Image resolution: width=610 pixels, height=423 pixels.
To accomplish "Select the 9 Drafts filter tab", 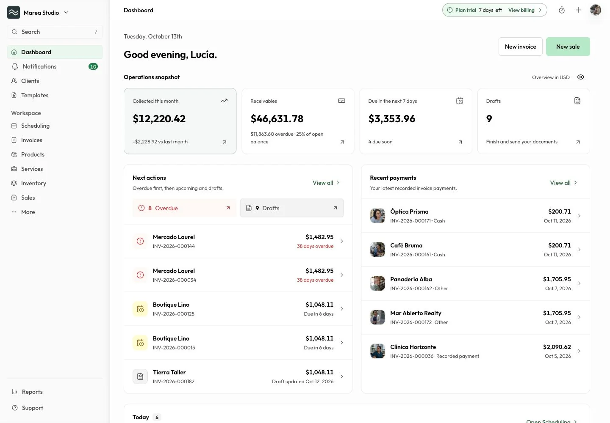I will (292, 208).
